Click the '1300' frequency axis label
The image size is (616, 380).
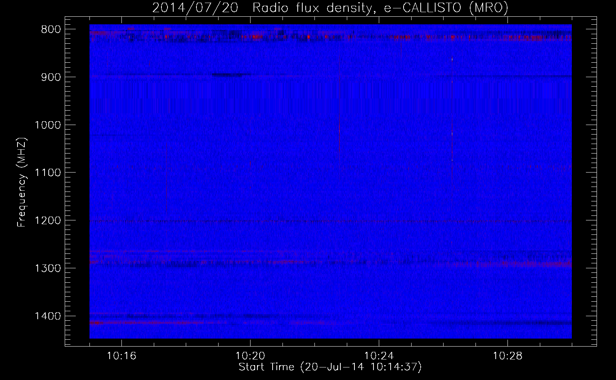pos(48,268)
